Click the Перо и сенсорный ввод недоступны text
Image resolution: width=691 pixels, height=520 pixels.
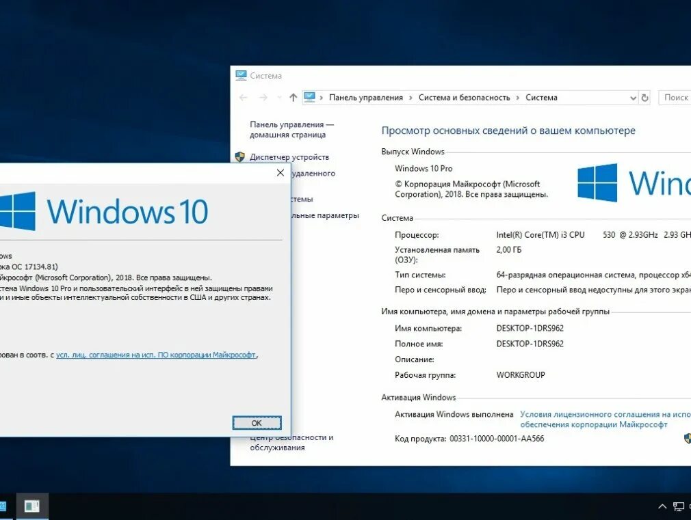(x=594, y=290)
